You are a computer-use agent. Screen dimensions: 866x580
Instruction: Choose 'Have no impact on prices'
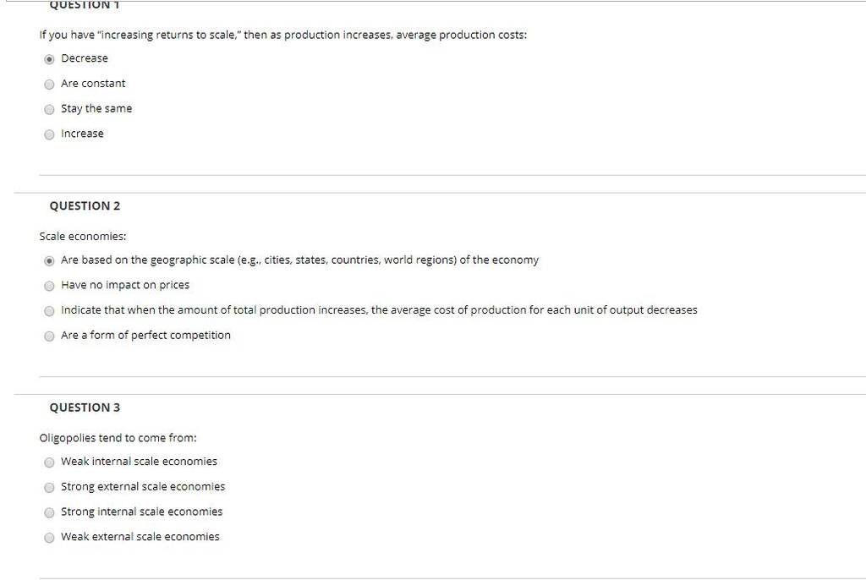pos(49,286)
